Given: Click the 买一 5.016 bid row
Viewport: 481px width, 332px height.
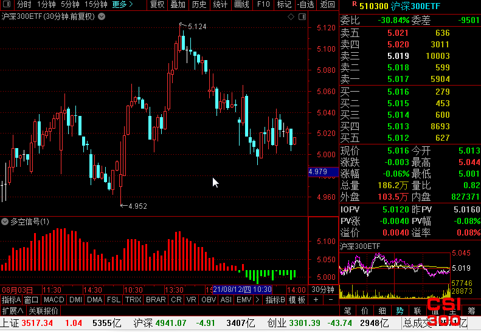Looking at the screenshot, I should coord(410,92).
